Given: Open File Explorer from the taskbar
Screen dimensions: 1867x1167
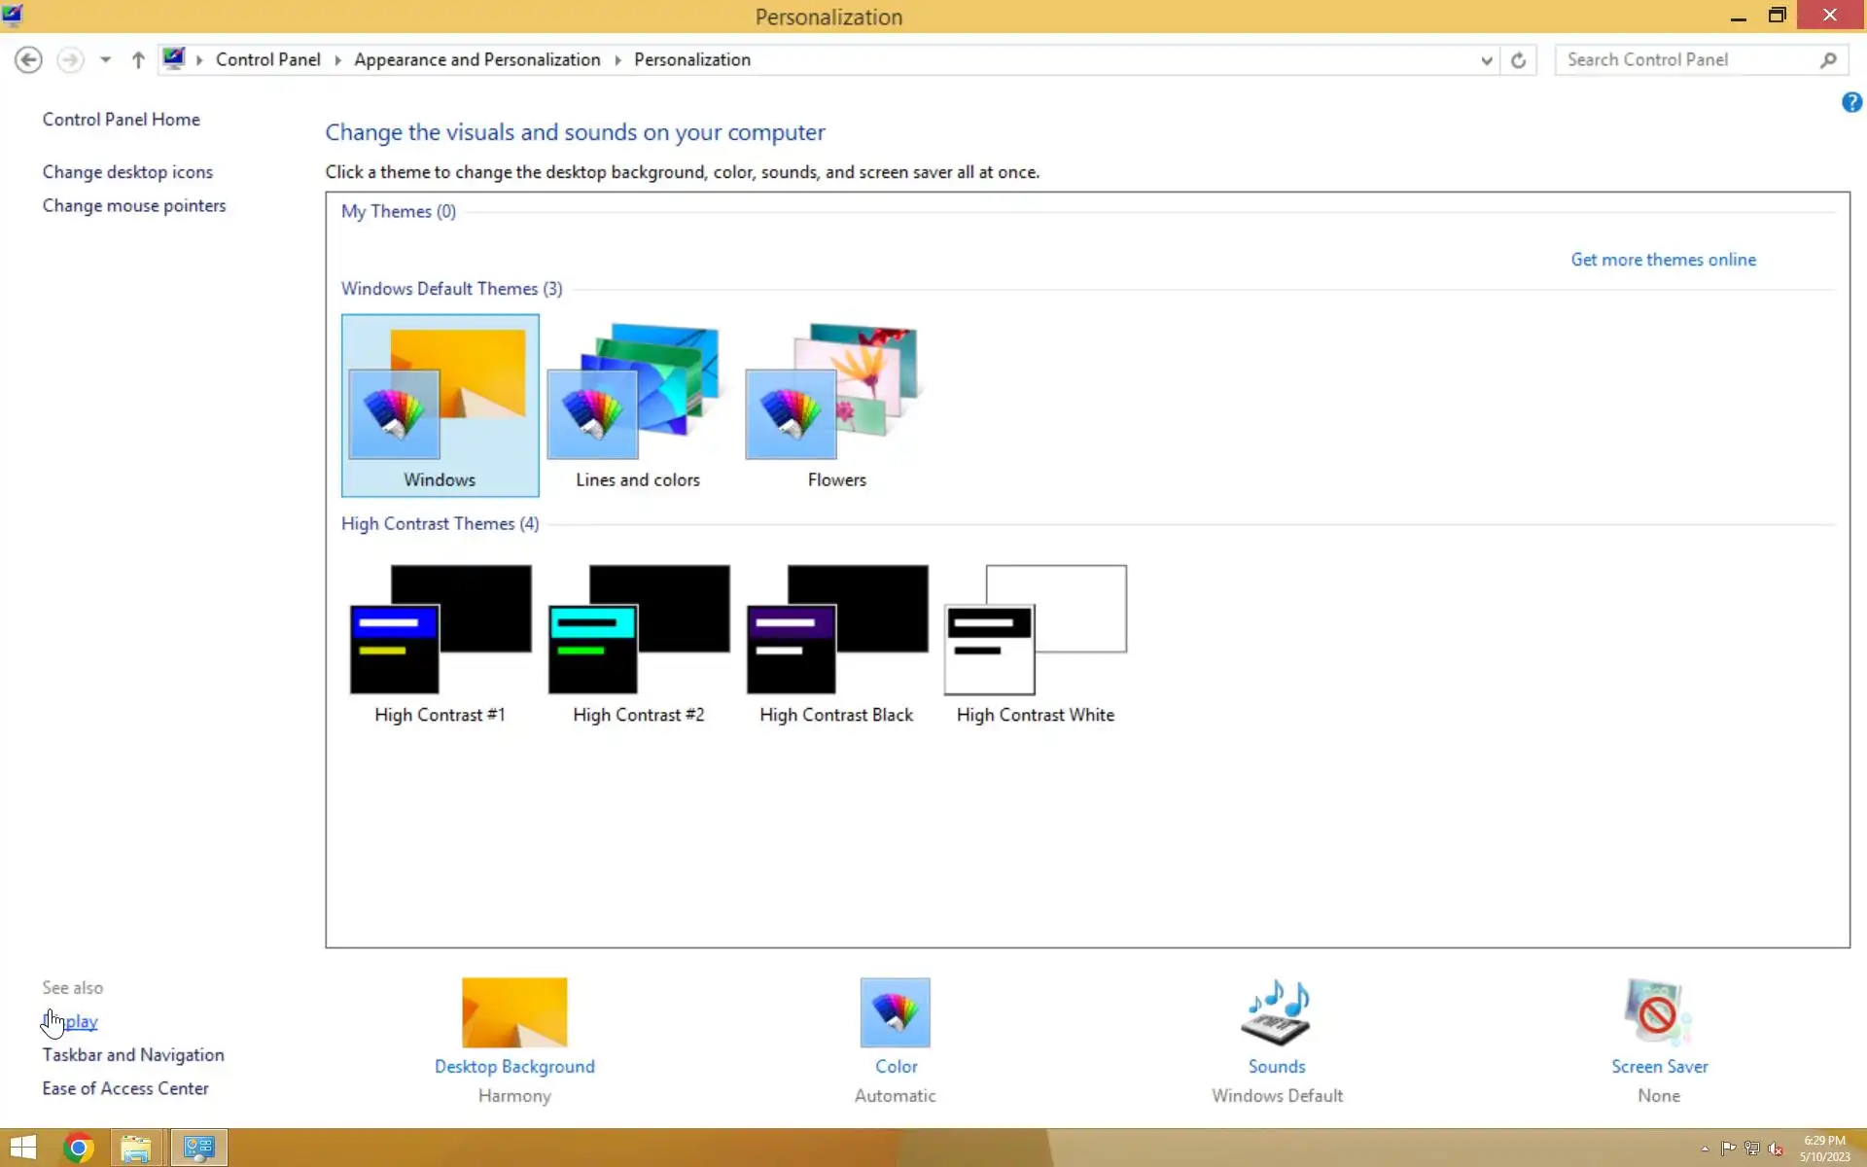Looking at the screenshot, I should 135,1148.
